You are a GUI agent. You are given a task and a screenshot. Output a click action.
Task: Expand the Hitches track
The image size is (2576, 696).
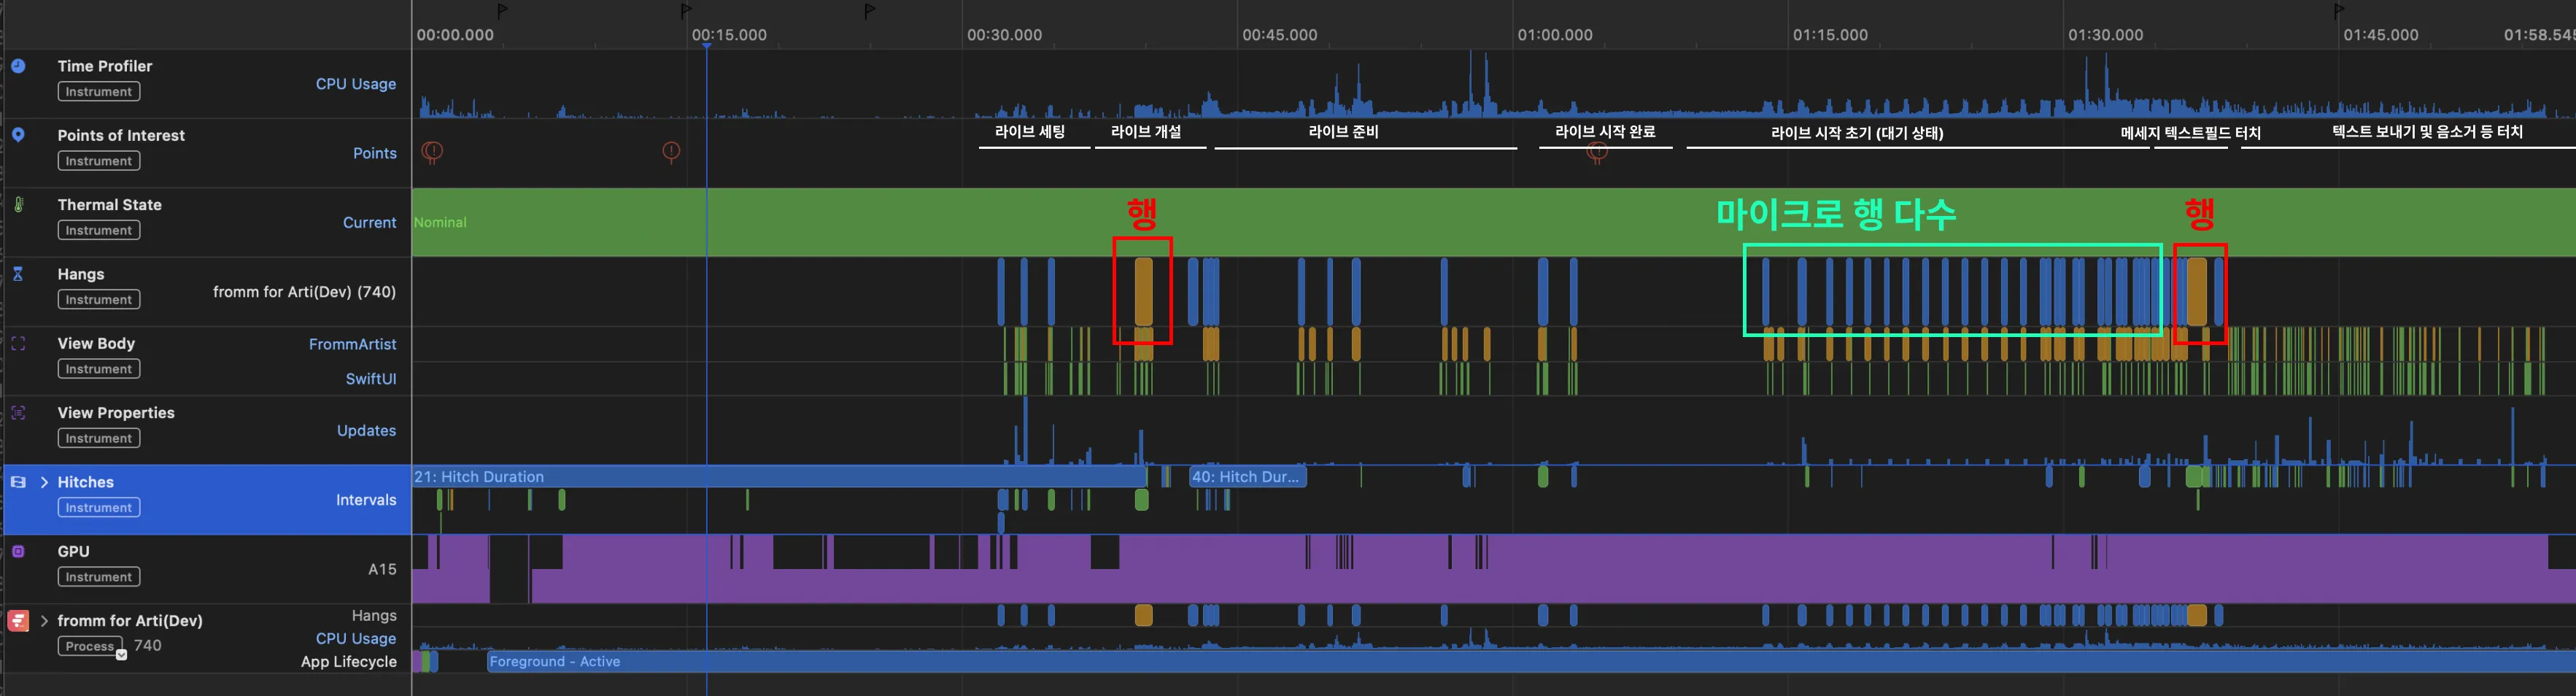point(44,482)
